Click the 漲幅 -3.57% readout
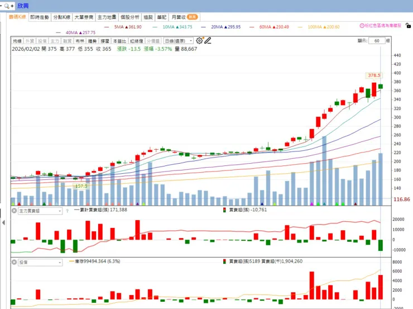The width and height of the screenshot is (413, 309). pos(158,49)
